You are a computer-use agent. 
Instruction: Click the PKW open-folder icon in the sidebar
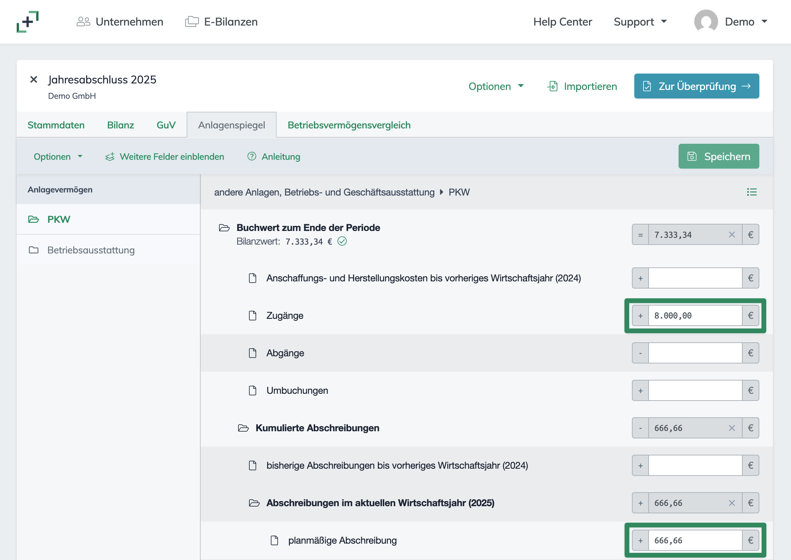(33, 219)
